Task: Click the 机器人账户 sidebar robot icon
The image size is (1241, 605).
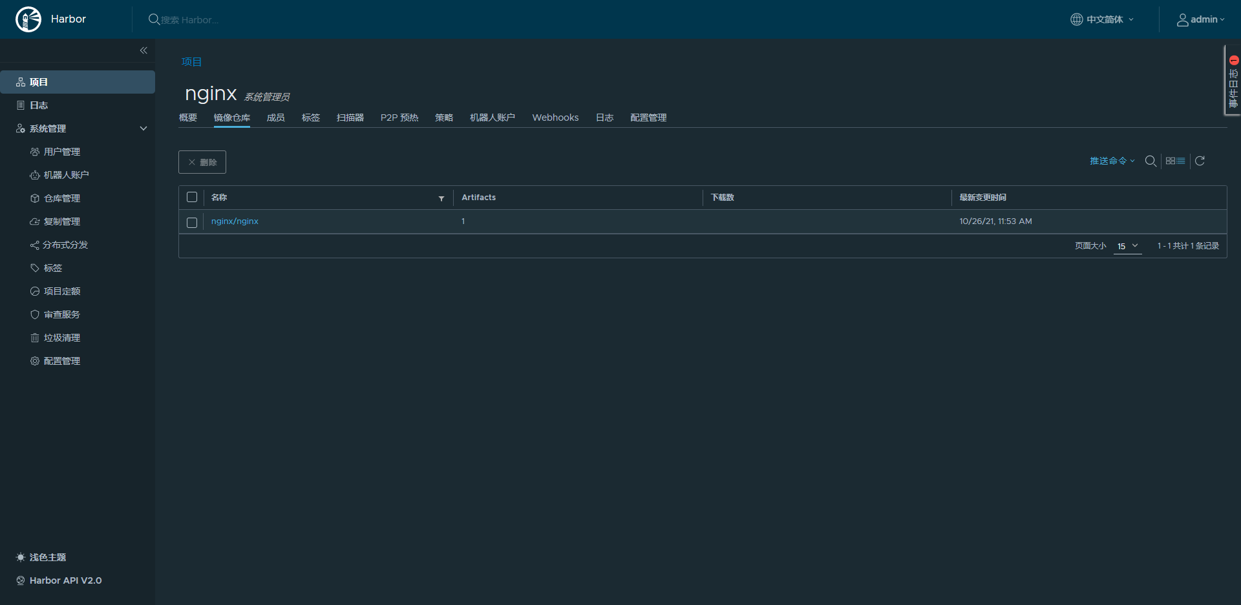Action: tap(35, 175)
